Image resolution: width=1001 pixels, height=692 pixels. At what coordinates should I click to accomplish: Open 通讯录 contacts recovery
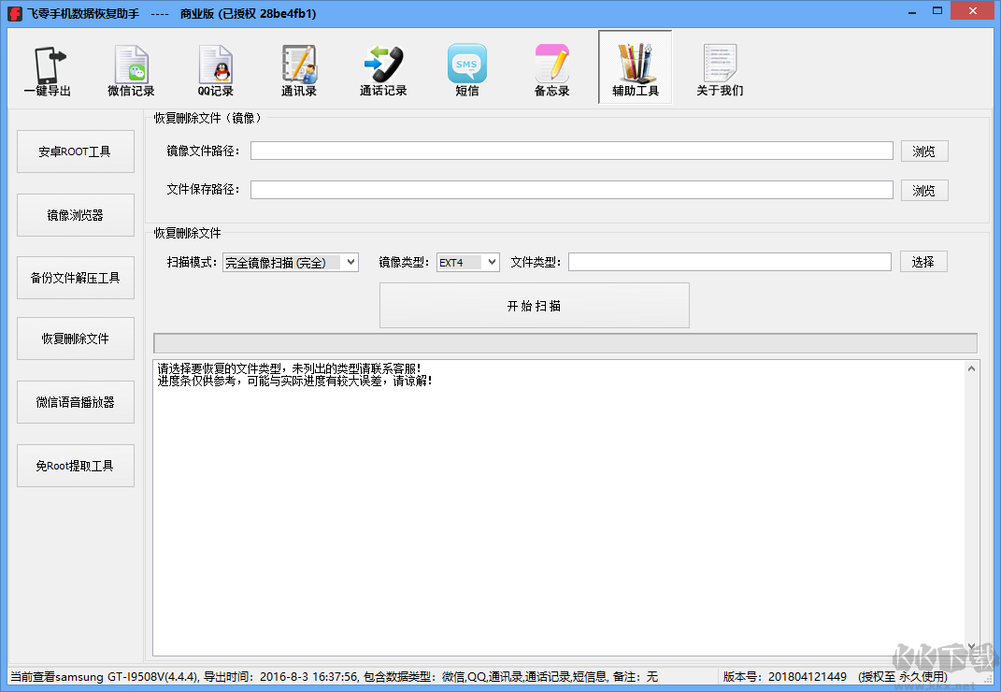coord(299,67)
